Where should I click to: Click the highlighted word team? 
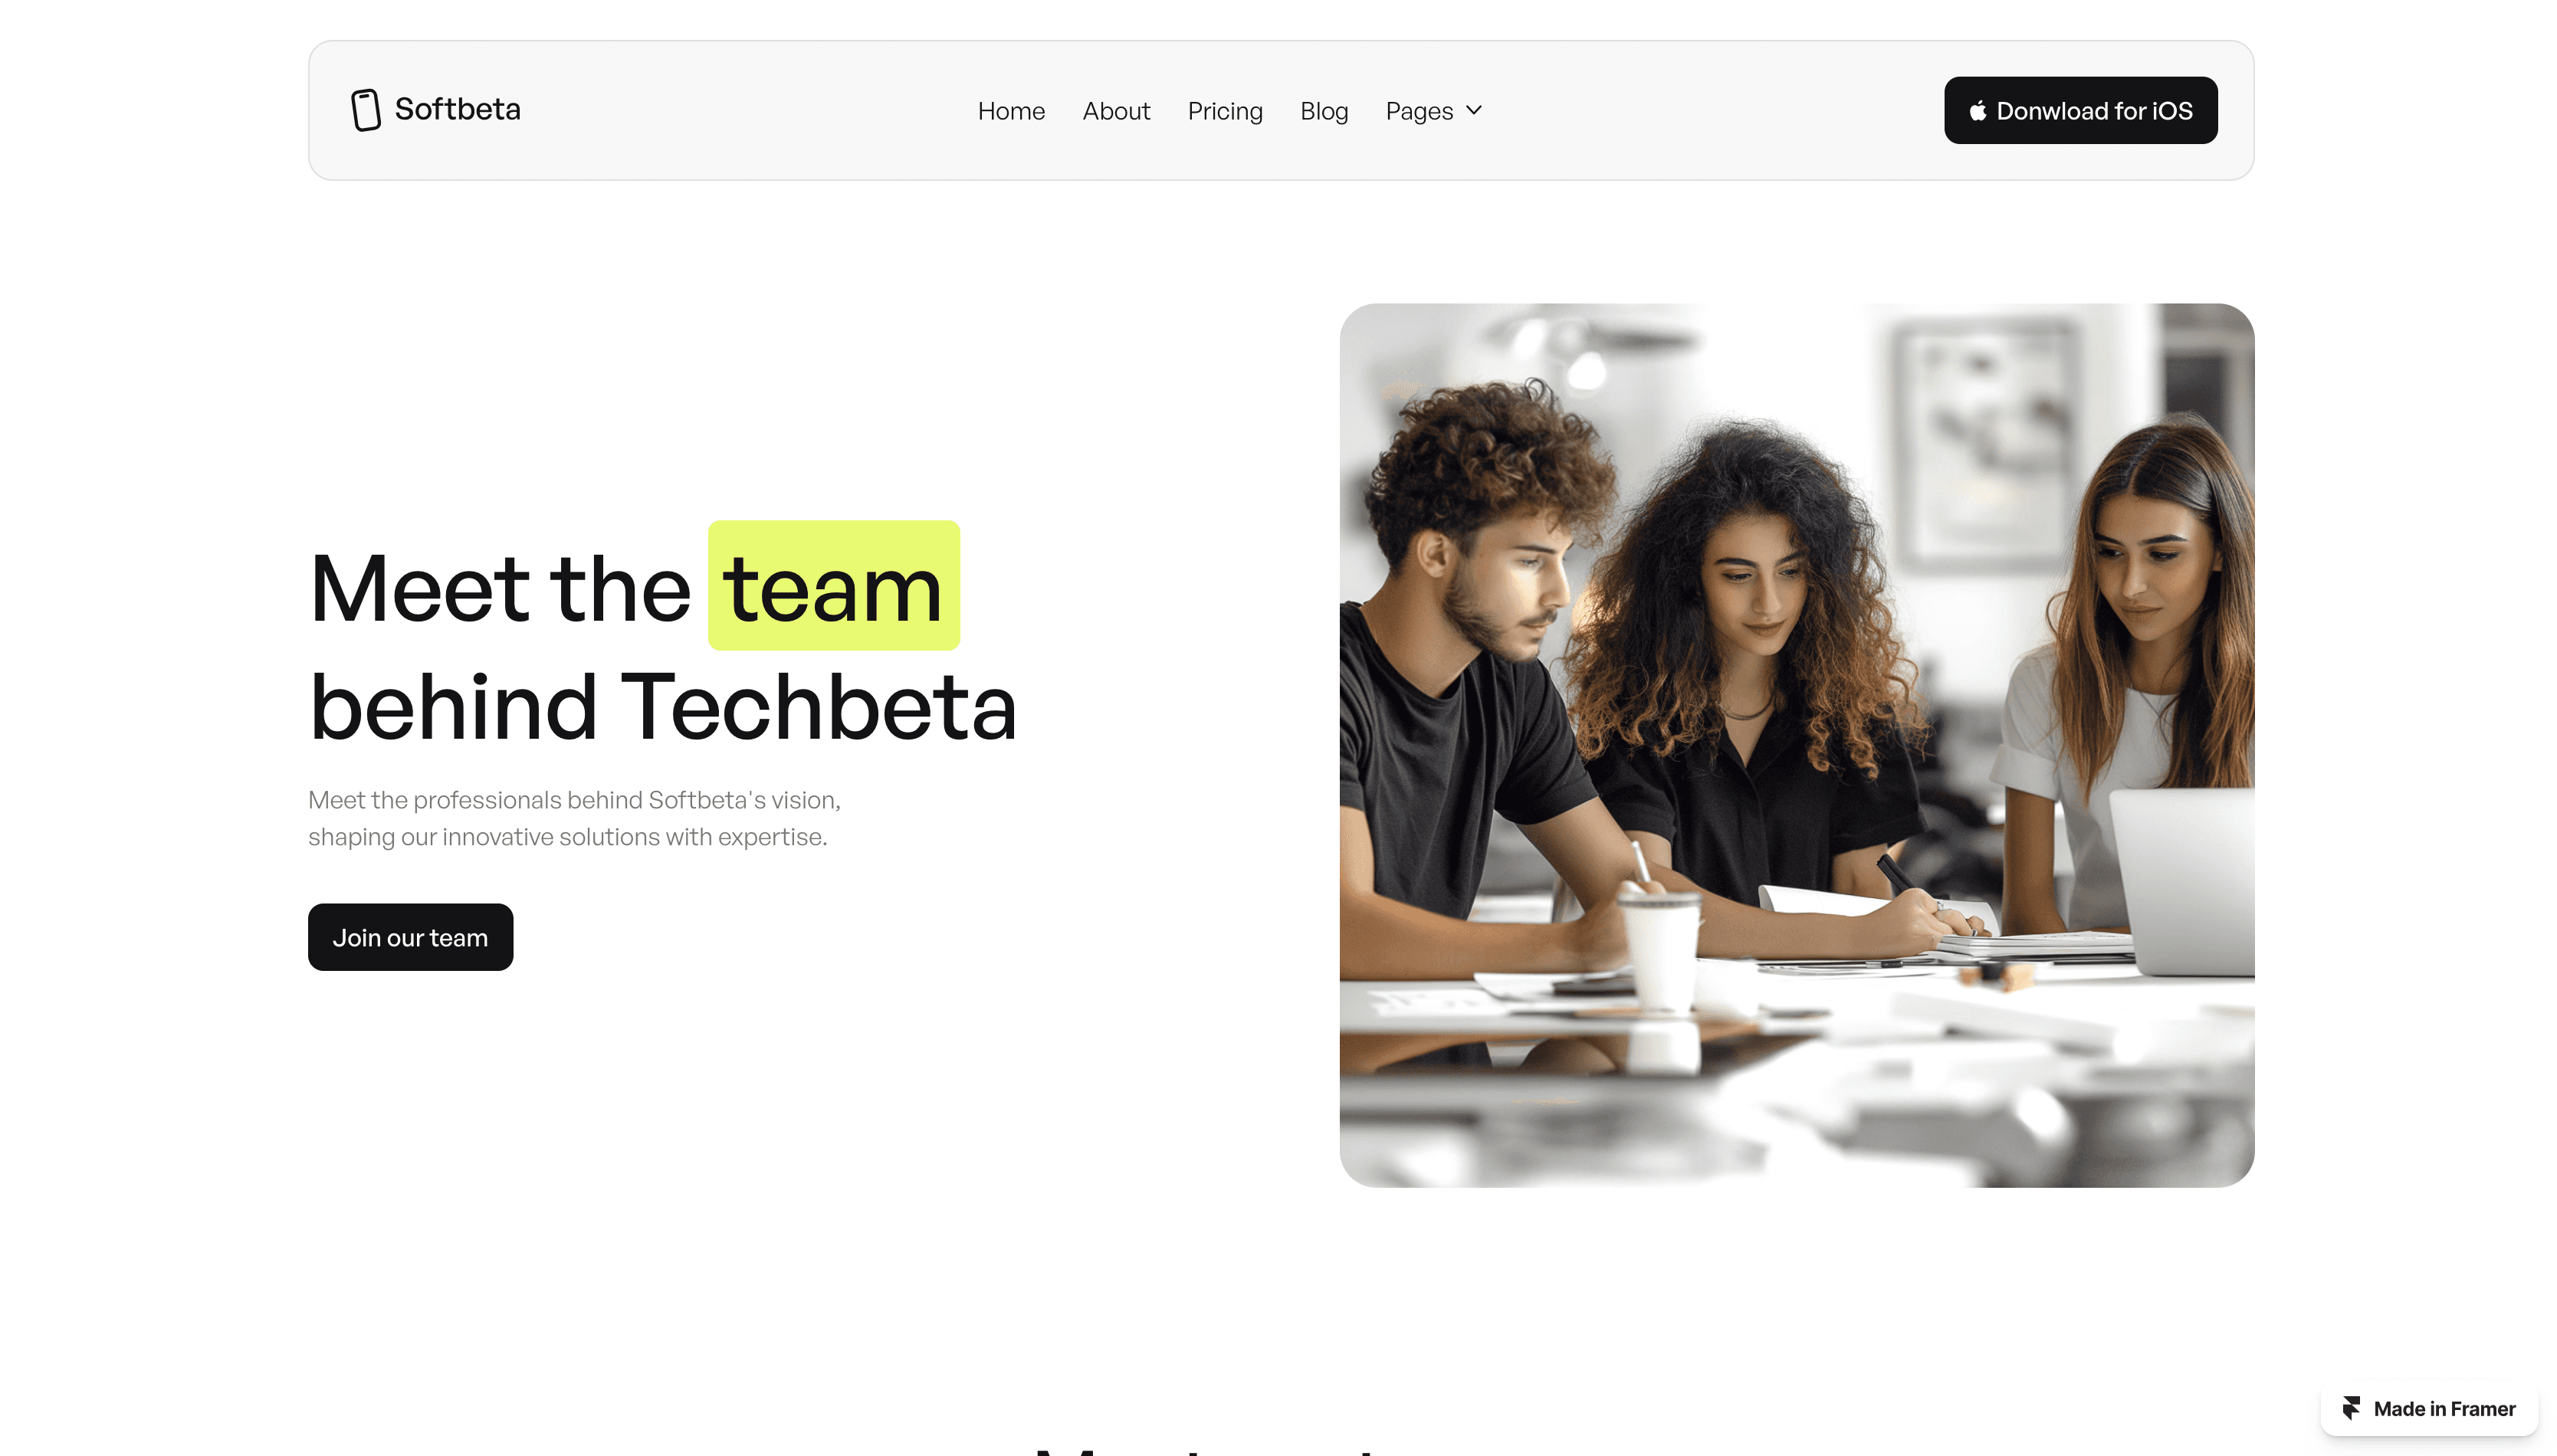[833, 586]
